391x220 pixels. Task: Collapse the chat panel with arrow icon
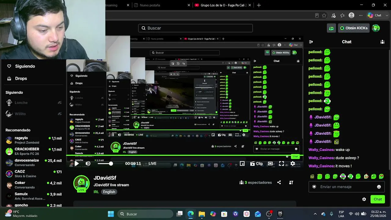(x=311, y=42)
